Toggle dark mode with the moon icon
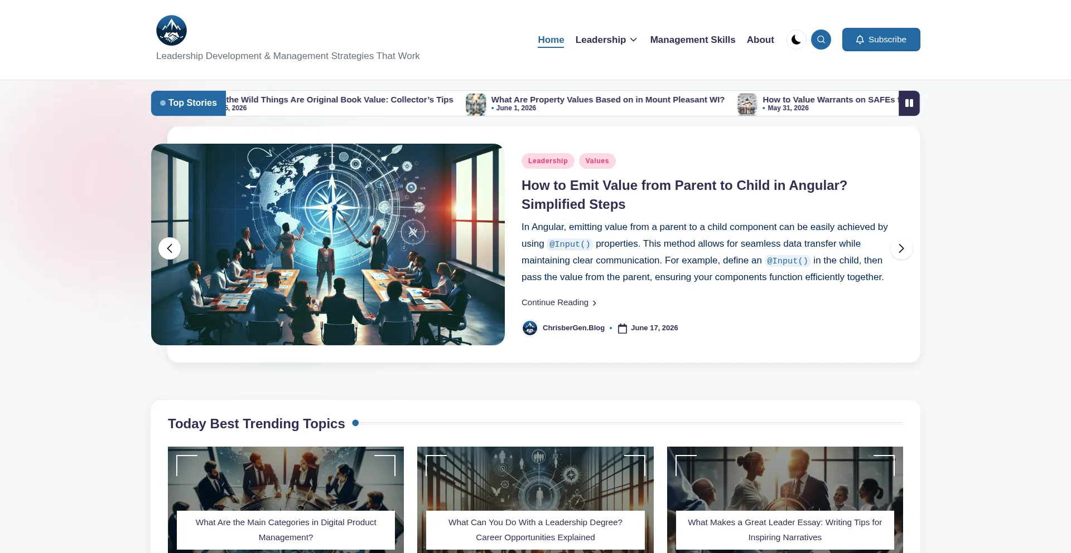Screen dimensions: 1071x553 (x=797, y=40)
